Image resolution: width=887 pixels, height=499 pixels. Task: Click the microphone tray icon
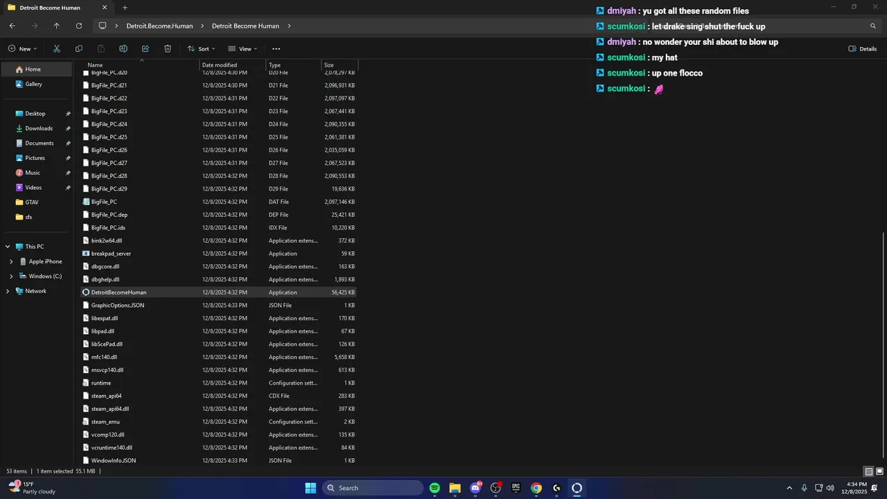pos(804,488)
